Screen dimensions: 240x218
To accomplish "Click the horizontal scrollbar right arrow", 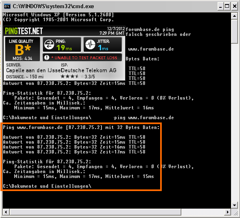I will tap(228, 212).
